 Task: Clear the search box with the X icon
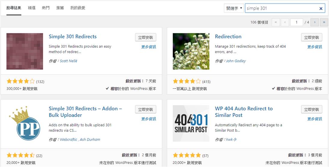(x=321, y=9)
